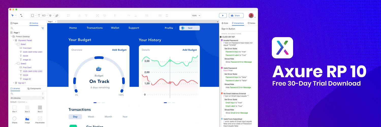
Task: Open the Libraries tab
Action: pyautogui.click(x=15, y=88)
